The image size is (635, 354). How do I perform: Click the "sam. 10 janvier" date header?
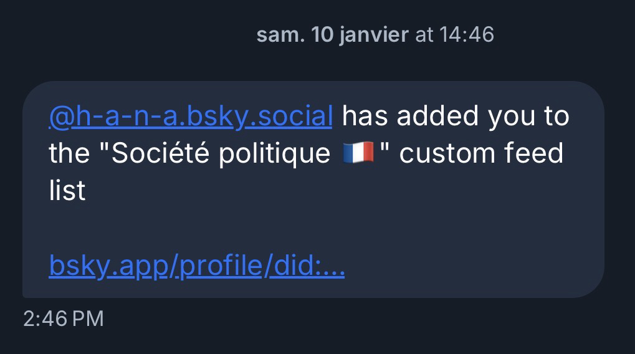click(332, 35)
